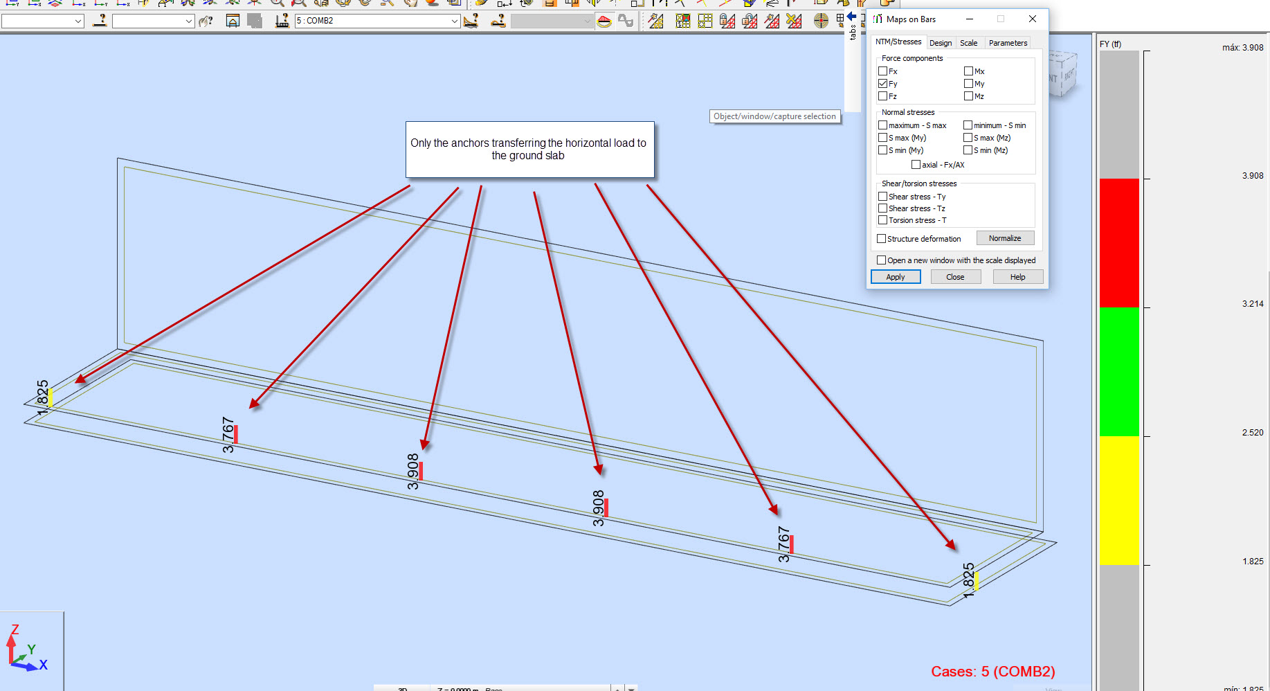Enable the Structure deformation checkbox
1270x691 pixels.
click(x=882, y=238)
